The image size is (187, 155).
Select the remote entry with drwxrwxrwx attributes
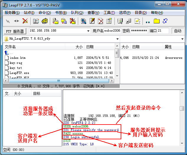[152, 58]
